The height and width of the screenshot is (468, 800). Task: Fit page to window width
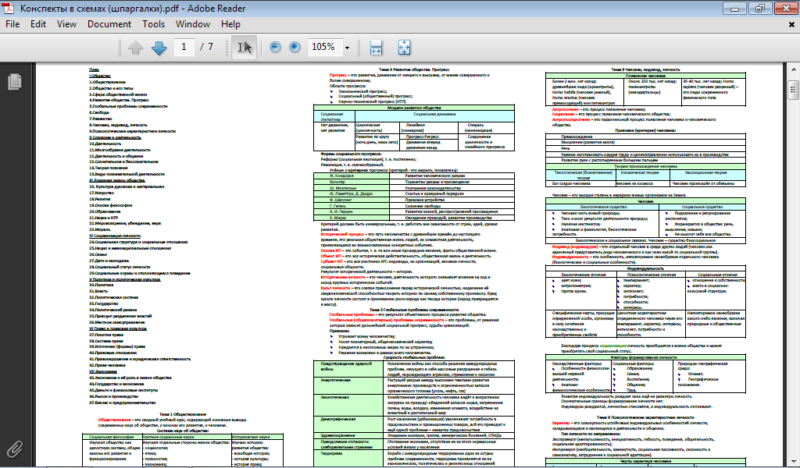pyautogui.click(x=376, y=48)
